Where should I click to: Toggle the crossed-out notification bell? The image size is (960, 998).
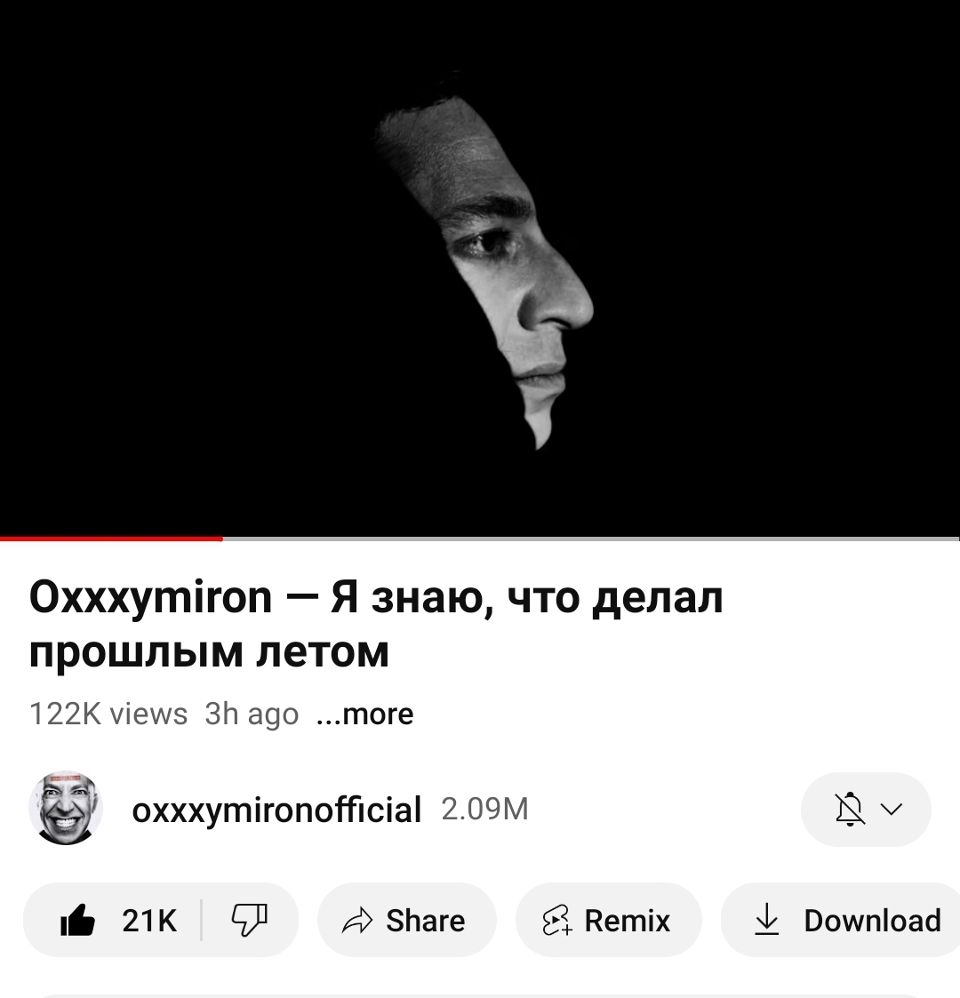click(x=849, y=809)
